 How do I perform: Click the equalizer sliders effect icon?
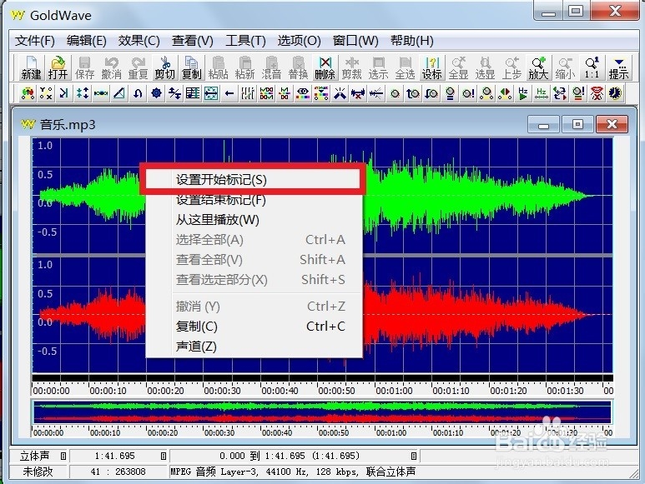pyautogui.click(x=248, y=93)
